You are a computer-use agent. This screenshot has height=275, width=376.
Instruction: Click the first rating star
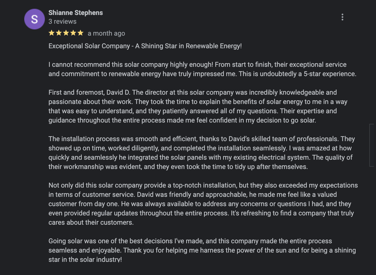pos(52,33)
